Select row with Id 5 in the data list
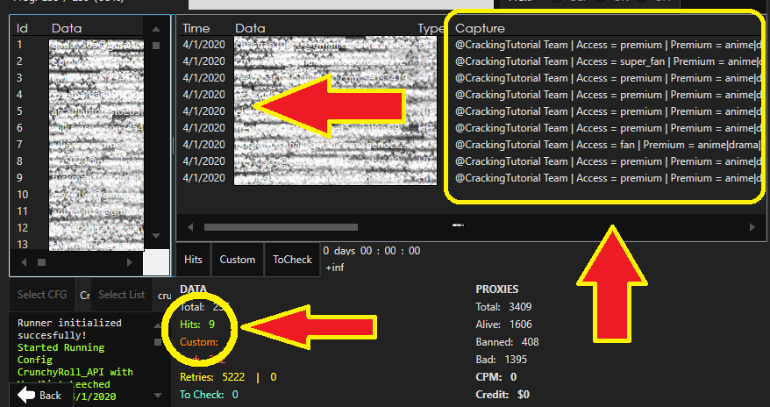 coord(81,111)
